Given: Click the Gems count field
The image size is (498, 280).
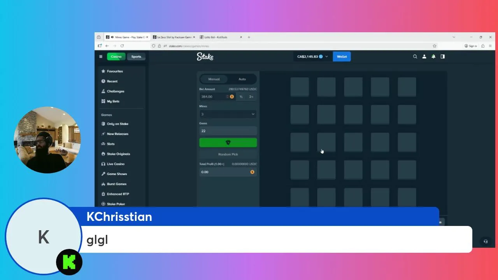Looking at the screenshot, I should 228,131.
